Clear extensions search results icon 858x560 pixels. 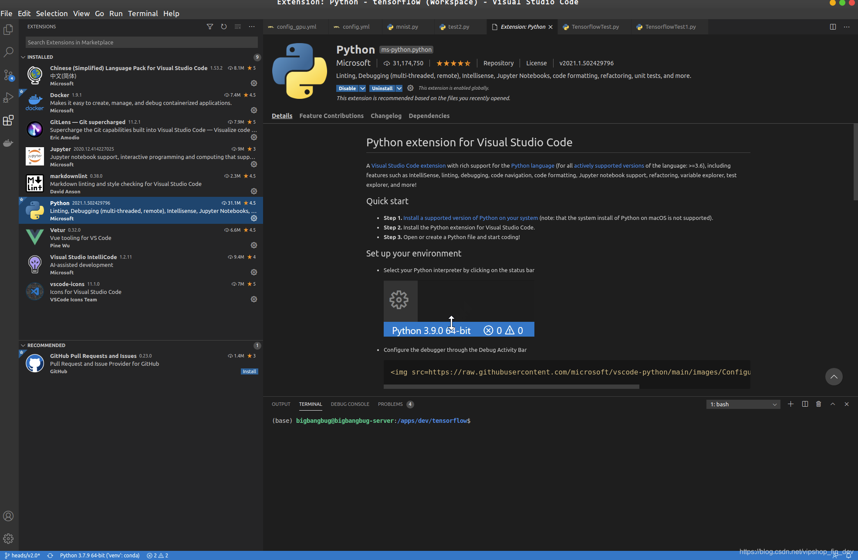click(x=238, y=27)
